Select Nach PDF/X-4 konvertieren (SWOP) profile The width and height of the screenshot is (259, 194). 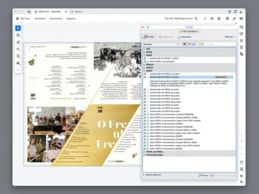[189, 149]
